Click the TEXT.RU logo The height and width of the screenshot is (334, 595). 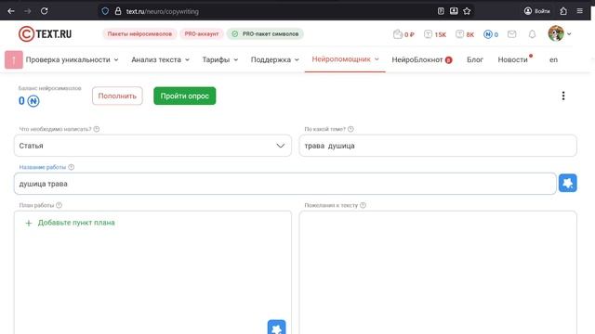[45, 33]
